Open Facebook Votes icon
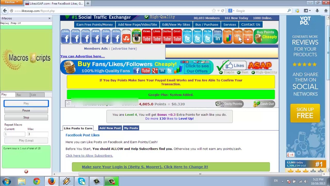 coord(116,36)
